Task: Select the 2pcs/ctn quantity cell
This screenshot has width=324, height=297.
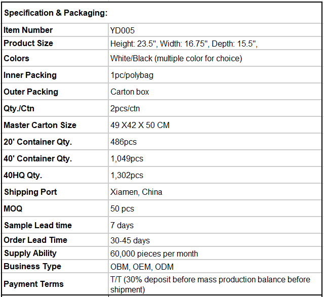Action: 215,108
